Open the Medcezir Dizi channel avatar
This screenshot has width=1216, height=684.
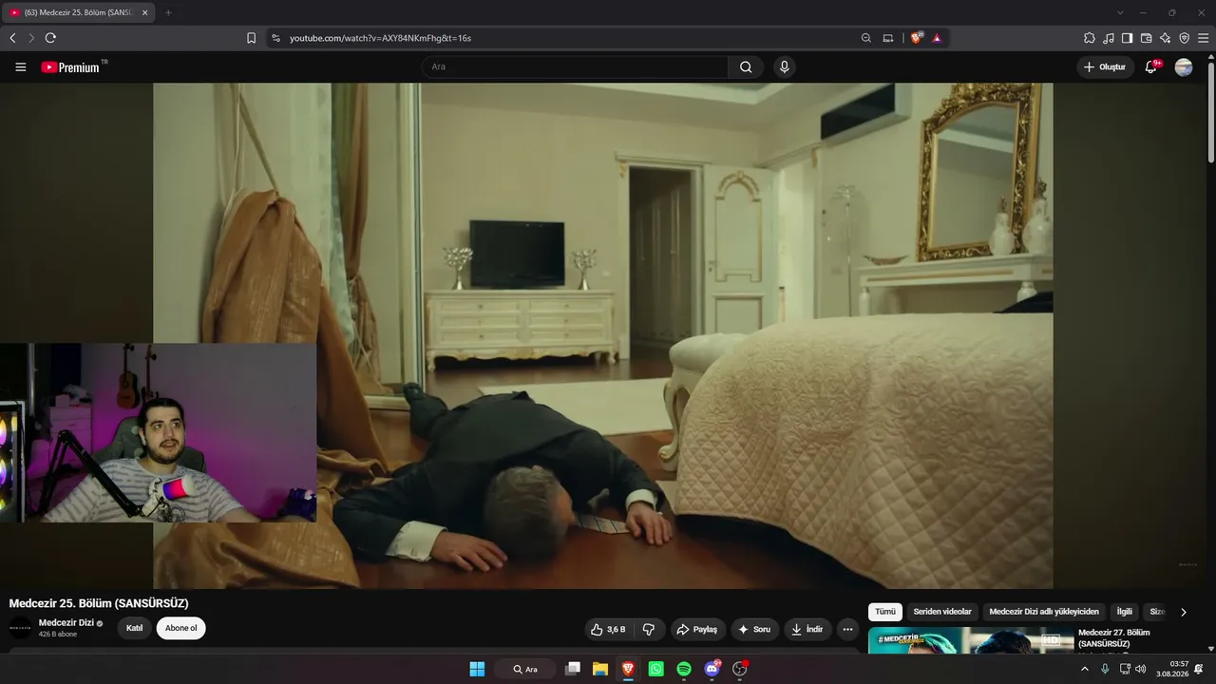[20, 628]
